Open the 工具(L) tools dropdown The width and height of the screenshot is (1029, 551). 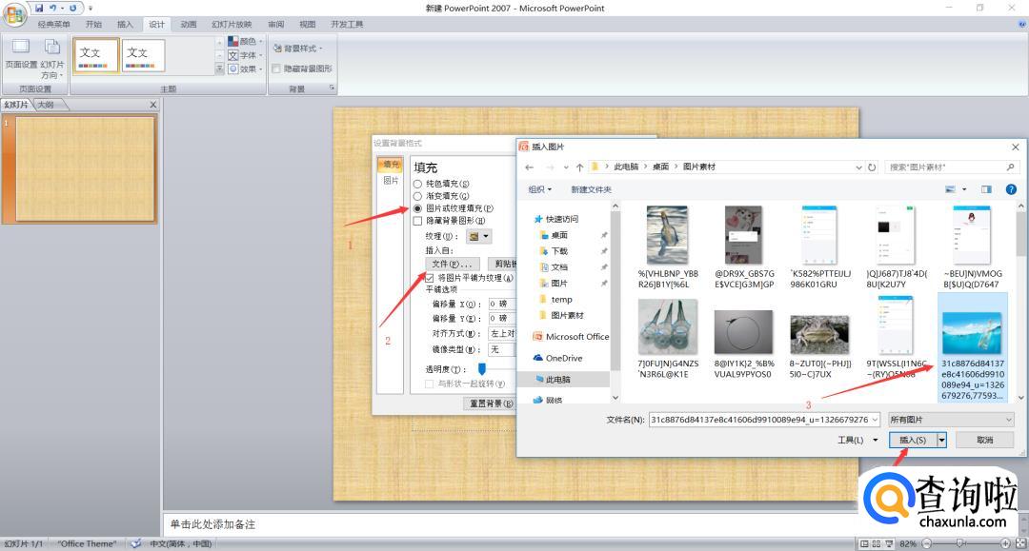tap(857, 441)
